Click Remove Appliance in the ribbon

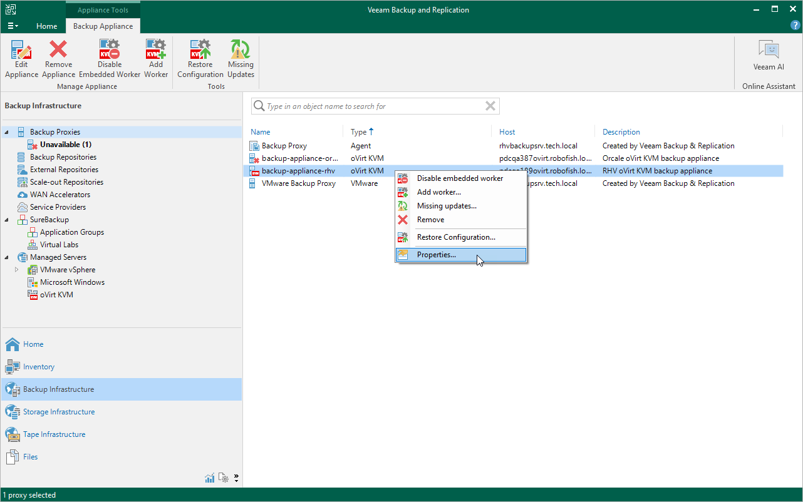(58, 59)
